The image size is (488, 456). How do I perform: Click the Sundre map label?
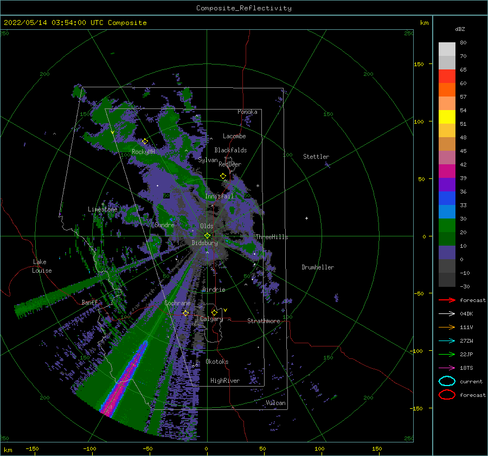click(x=164, y=224)
